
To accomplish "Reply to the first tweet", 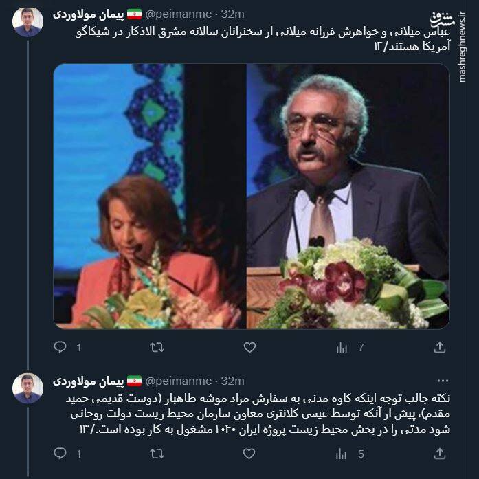I will coord(60,347).
